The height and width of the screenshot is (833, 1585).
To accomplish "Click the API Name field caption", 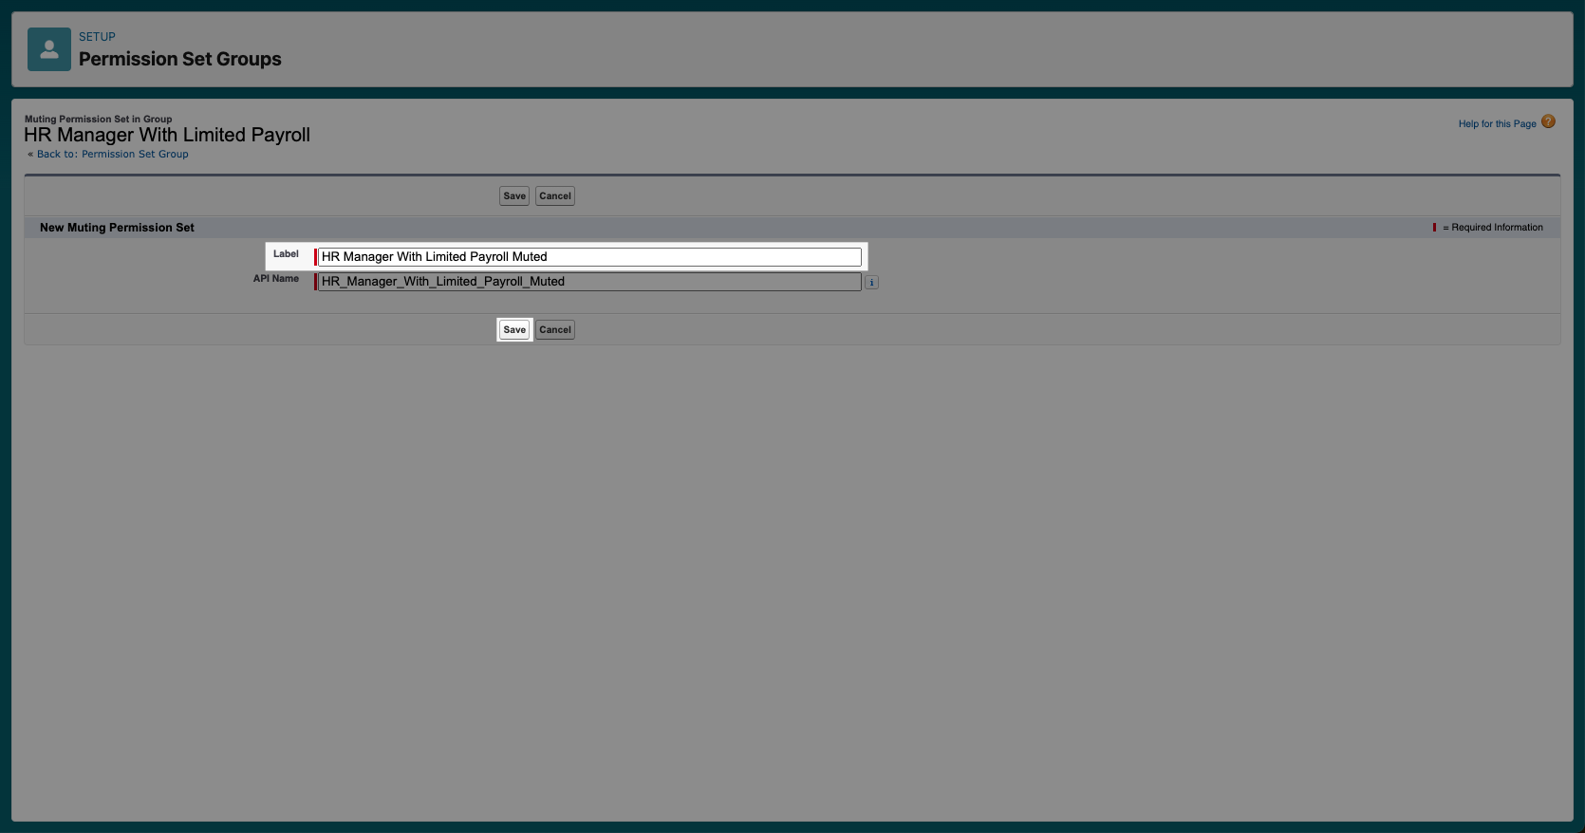I will coord(275,279).
